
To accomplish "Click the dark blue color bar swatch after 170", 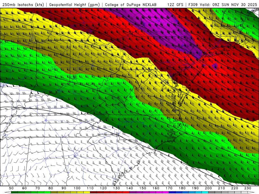I will [172, 192].
